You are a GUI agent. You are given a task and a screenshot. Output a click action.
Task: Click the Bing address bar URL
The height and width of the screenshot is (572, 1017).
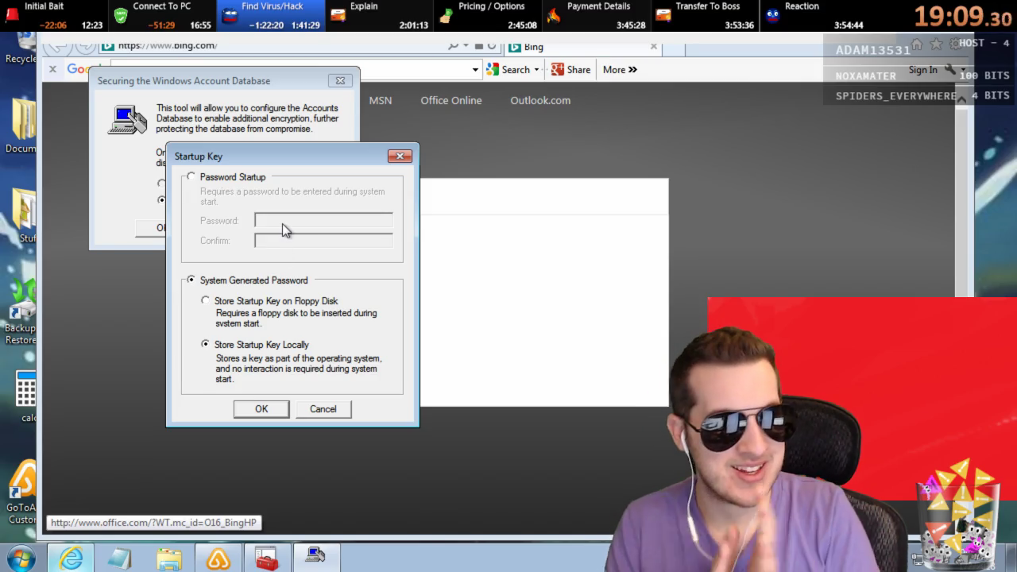168,45
